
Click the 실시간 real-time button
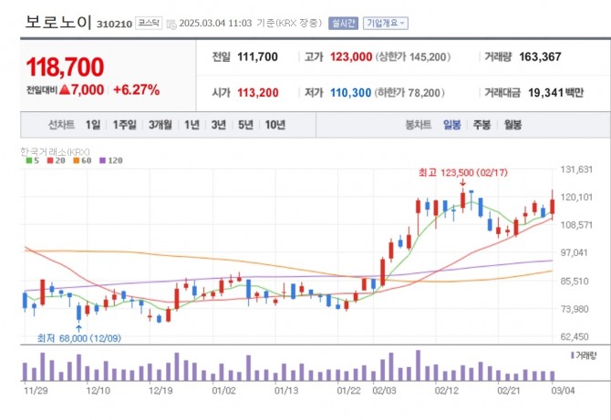point(342,23)
